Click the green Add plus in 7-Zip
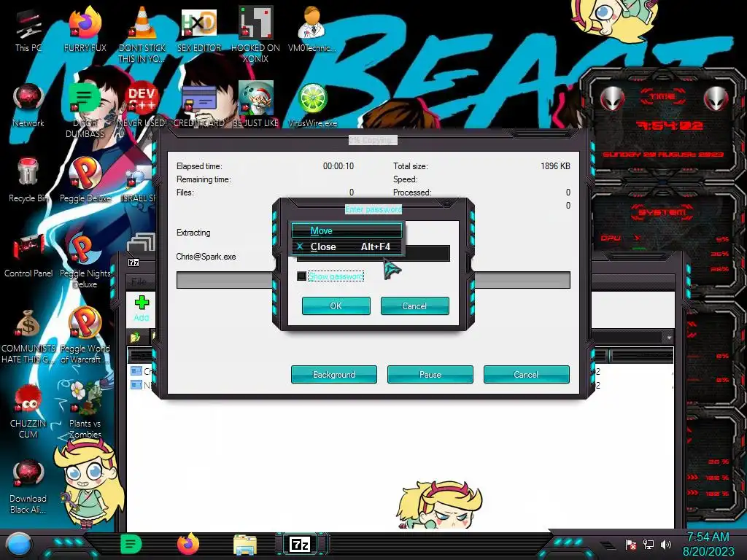The height and width of the screenshot is (560, 747). (x=142, y=308)
